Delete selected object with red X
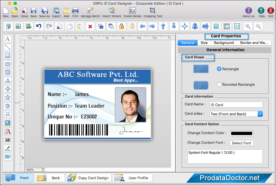Image resolution: width=276 pixels, height=185 pixels. click(x=90, y=27)
